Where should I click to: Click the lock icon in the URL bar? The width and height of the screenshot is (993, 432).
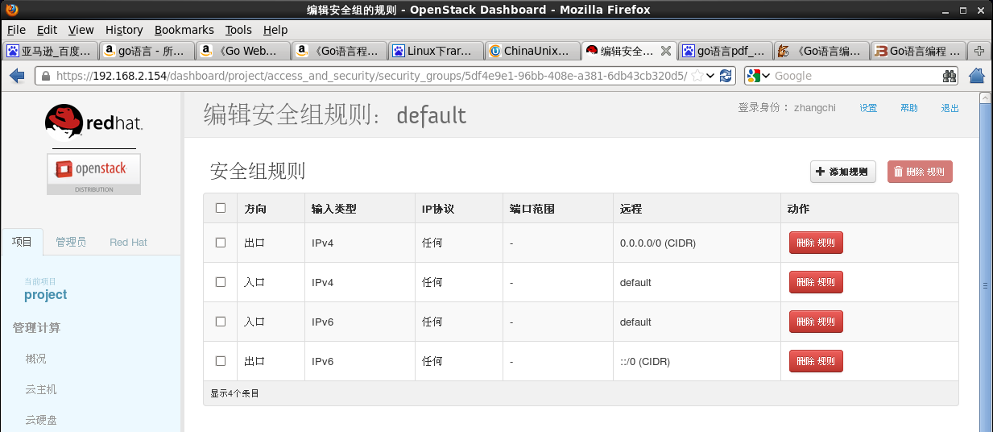46,76
